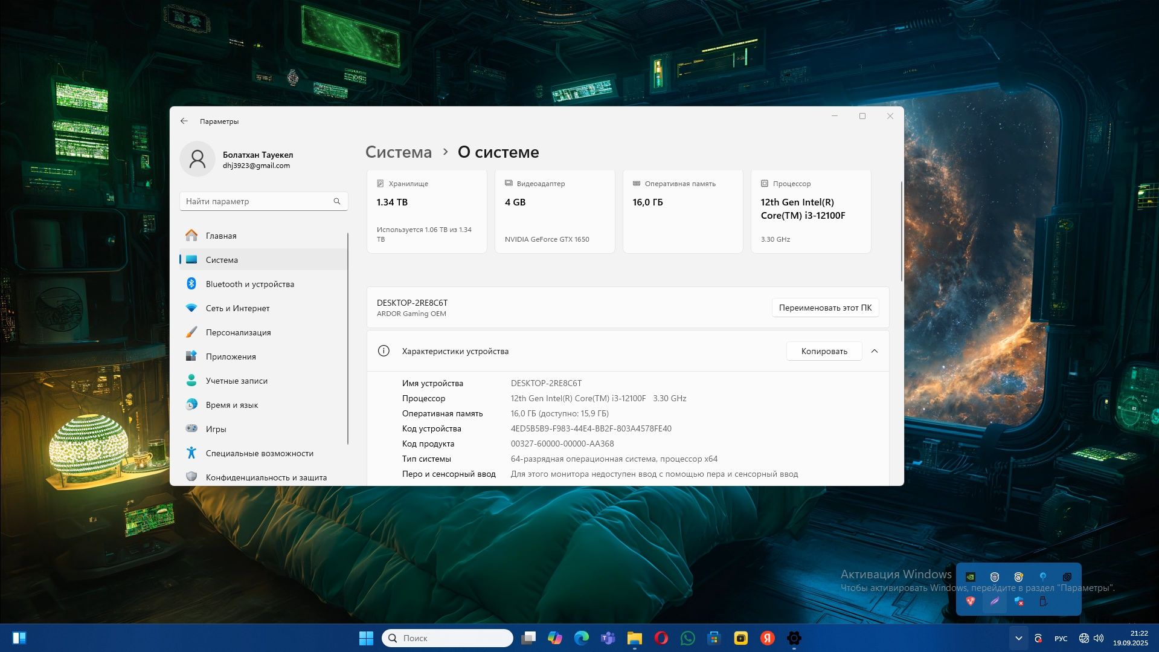This screenshot has height=652, width=1159.
Task: Click the safely remove USB tray icon
Action: (1043, 601)
